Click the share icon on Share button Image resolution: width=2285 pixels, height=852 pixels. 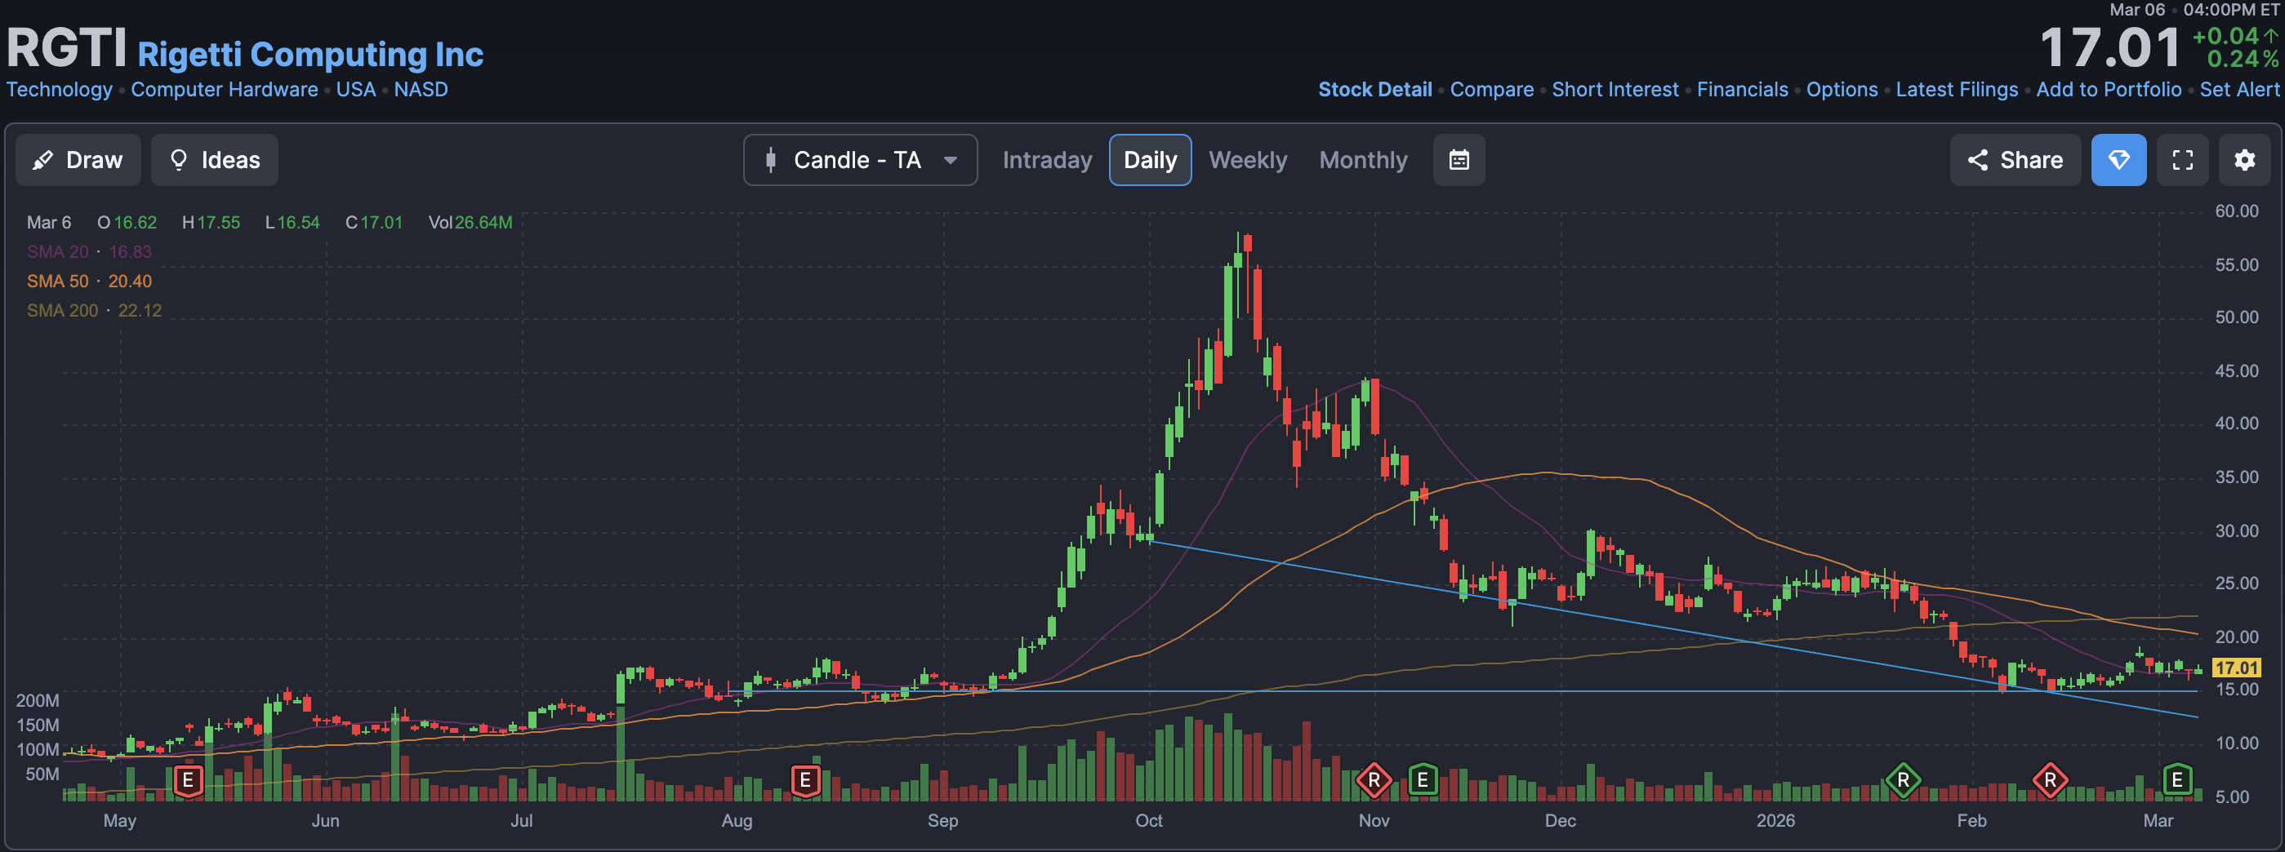pos(1977,160)
